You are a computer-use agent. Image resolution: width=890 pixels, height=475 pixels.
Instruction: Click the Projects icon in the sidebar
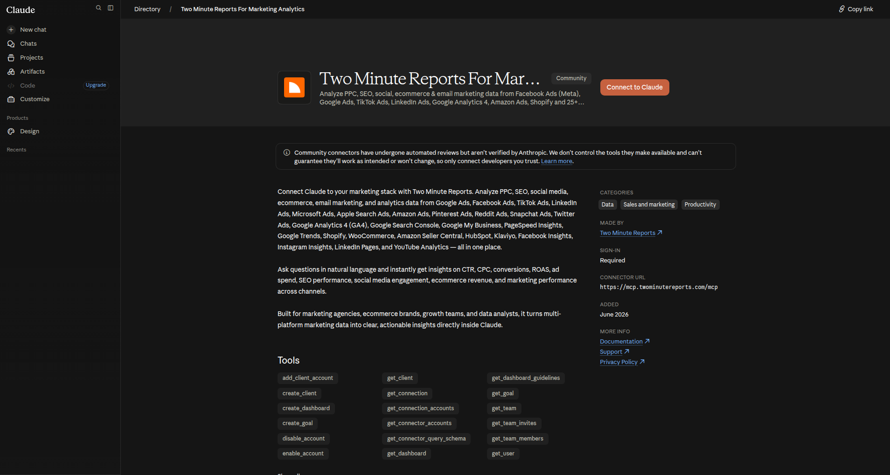coord(11,58)
